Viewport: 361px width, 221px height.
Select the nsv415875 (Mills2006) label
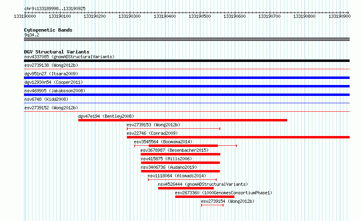point(166,159)
